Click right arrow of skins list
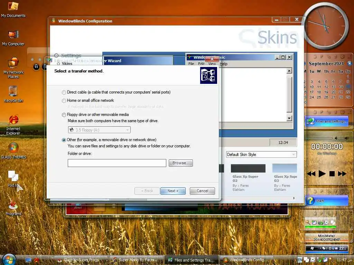This screenshot has width=354, height=265. 294,198
